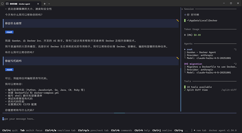Image resolution: width=242 pixels, height=133 pixels.
Task: Click the Token Usage section header
Action: [x=192, y=29]
